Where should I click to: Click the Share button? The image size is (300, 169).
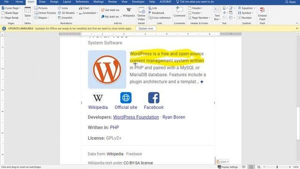(x=291, y=2)
